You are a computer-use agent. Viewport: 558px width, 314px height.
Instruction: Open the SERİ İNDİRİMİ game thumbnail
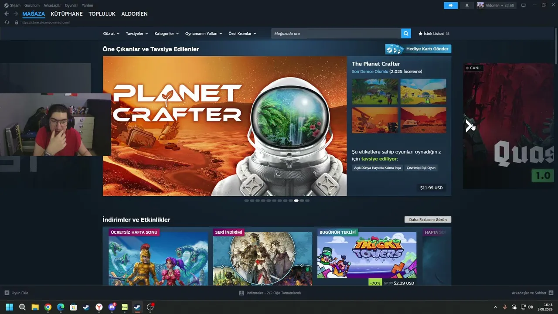(262, 259)
